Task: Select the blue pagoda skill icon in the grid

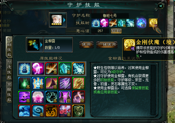Action: (x=24, y=69)
